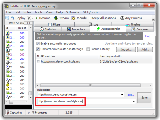Image resolution: width=160 pixels, height=120 pixels.
Task: Click the Remove X icon
Action: click(x=29, y=18)
